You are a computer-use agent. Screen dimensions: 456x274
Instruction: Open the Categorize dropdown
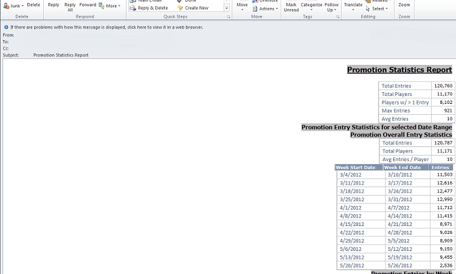click(311, 7)
